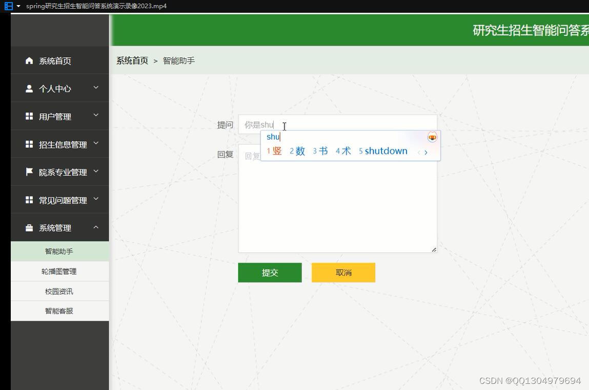Expand the 用户管理 chevron

[x=96, y=115]
